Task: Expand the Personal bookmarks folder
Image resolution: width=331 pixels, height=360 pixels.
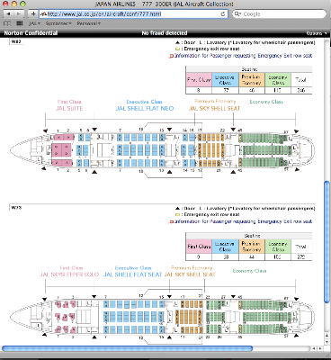Action: [88, 23]
